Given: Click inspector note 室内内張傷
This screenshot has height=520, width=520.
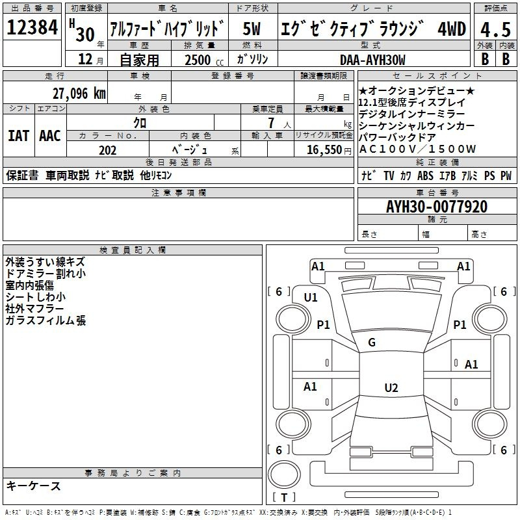Looking at the screenshot, I should (29, 285).
